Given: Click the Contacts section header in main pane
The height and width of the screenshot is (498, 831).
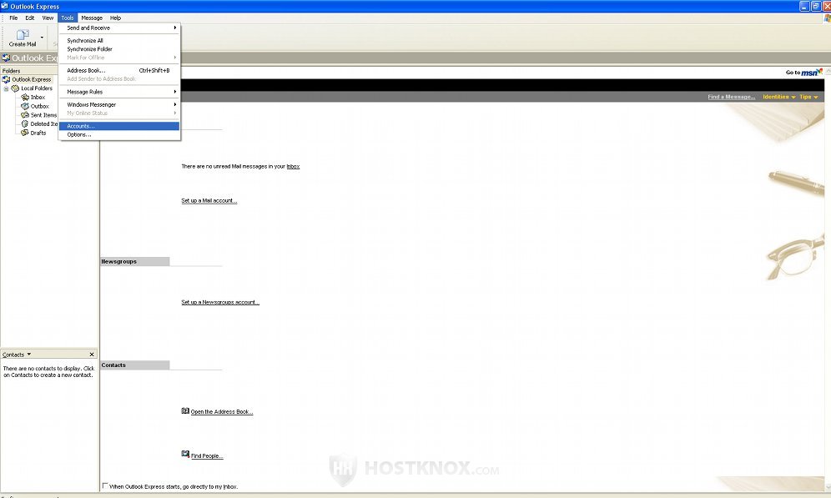Looking at the screenshot, I should [x=135, y=365].
